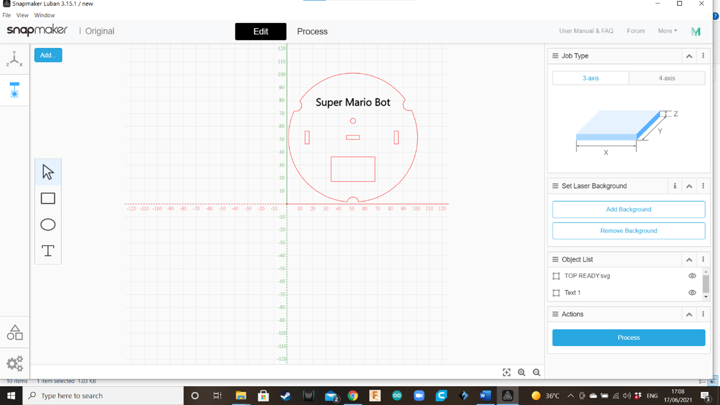Click Add Background button
The image size is (720, 405).
tap(628, 210)
